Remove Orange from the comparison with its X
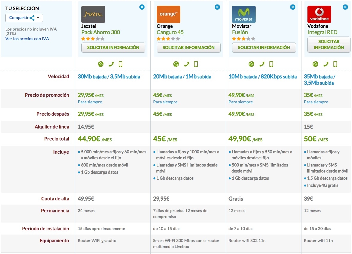Image resolution: width=352 pixels, height=254 pixels. coord(217,7)
